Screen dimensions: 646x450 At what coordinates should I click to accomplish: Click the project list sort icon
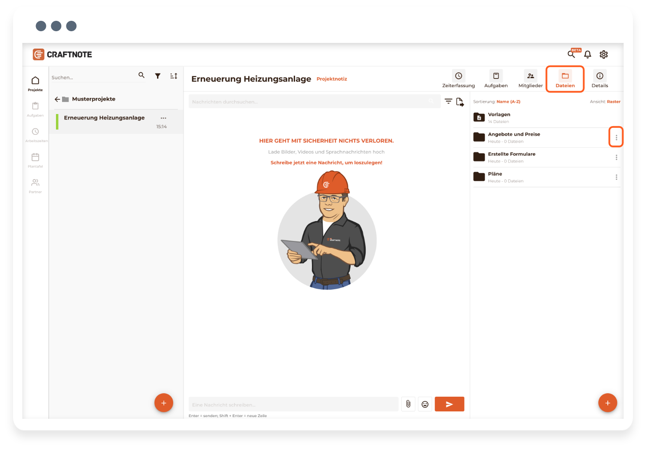[174, 76]
